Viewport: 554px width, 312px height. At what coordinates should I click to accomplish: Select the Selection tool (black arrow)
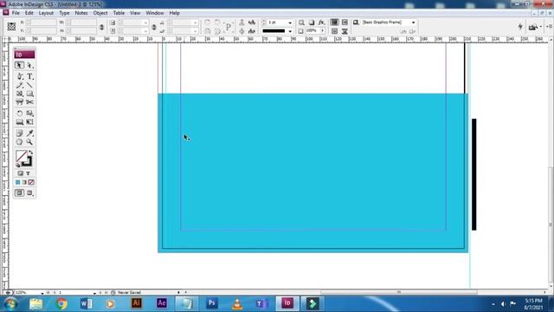[19, 66]
